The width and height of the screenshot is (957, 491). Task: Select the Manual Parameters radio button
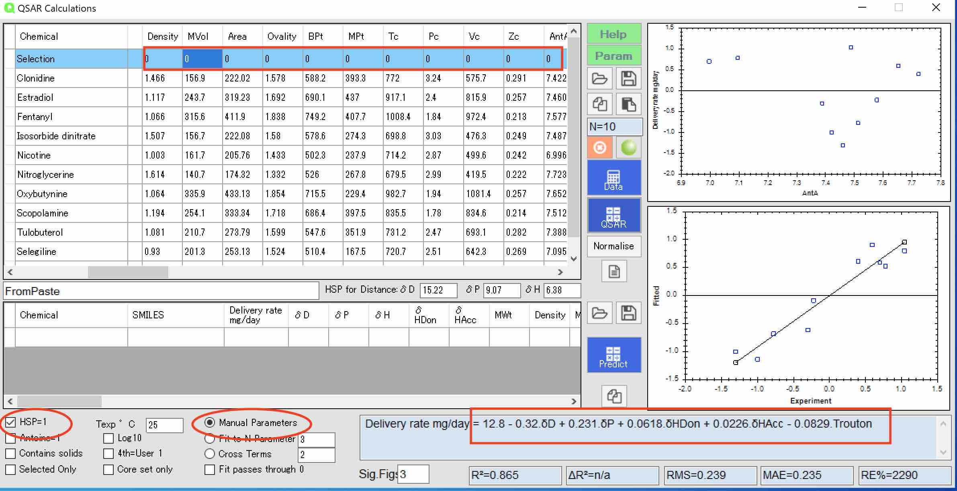pyautogui.click(x=210, y=422)
